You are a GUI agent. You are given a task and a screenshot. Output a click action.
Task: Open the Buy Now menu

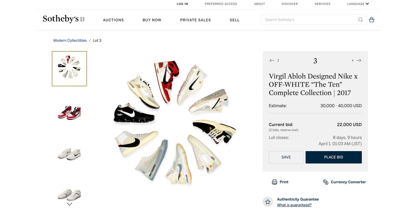(x=152, y=20)
